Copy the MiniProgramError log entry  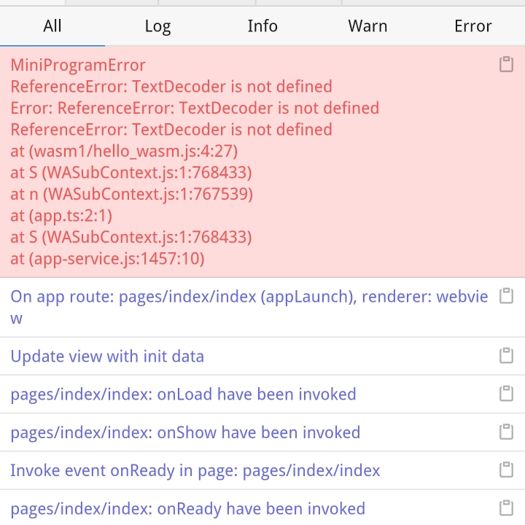point(506,64)
